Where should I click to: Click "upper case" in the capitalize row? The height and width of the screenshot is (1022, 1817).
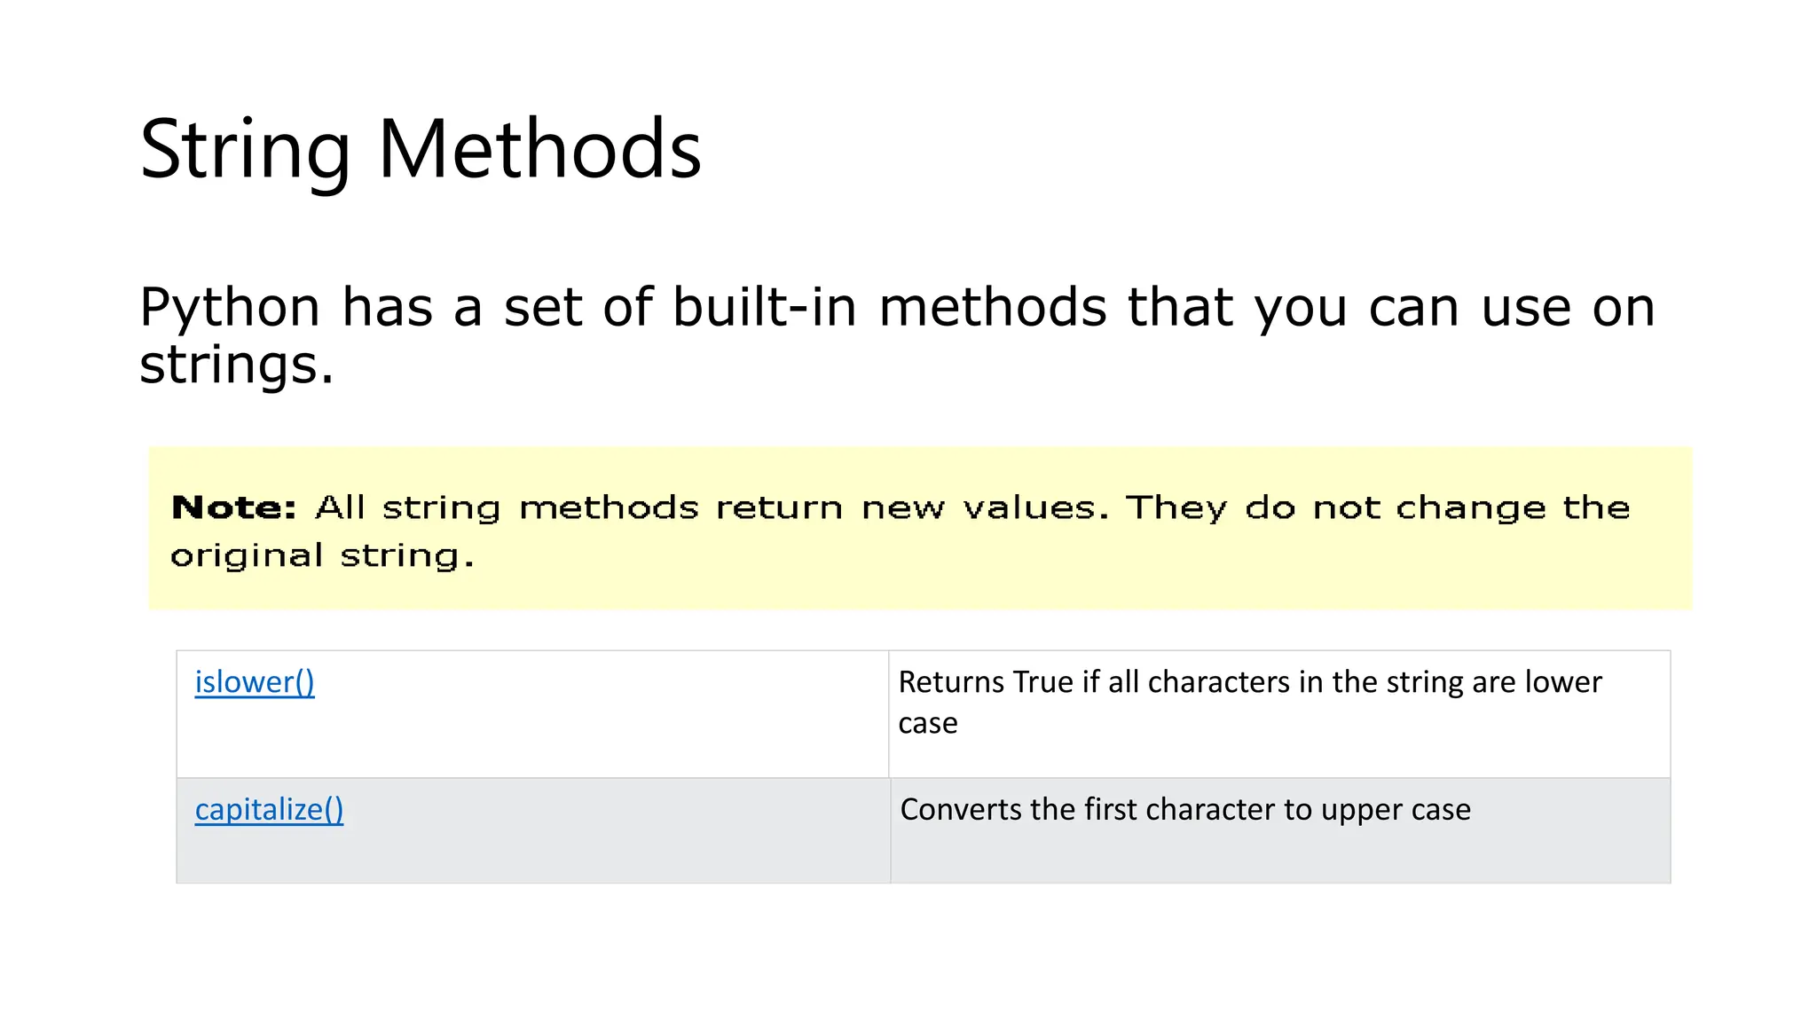tap(1396, 810)
